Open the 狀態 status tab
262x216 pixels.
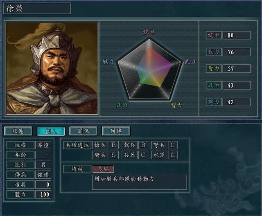pos(18,131)
